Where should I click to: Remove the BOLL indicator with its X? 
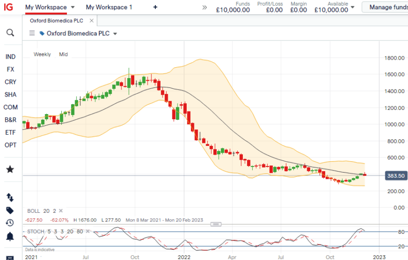click(x=61, y=211)
